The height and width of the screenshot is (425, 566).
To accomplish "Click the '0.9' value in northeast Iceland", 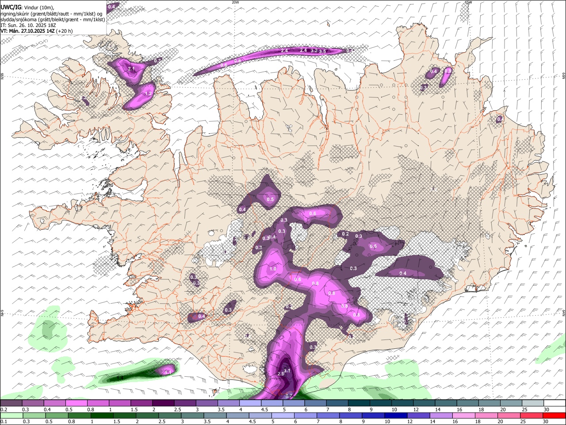I will [x=448, y=71].
